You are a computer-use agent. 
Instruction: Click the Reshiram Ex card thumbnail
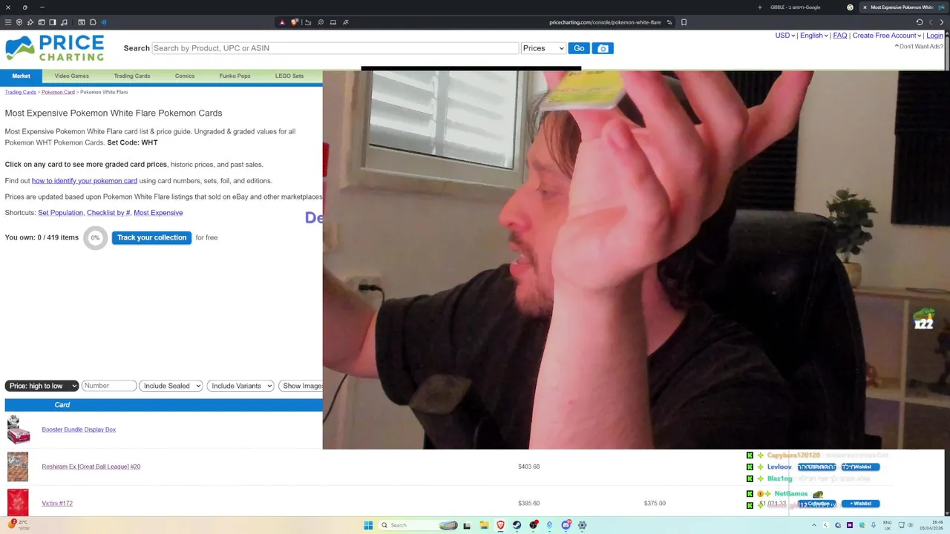[18, 467]
